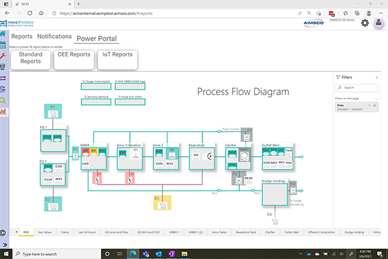Screen dimensions: 388x259
Task: Switch to the Notifications tab
Action: (54, 36)
